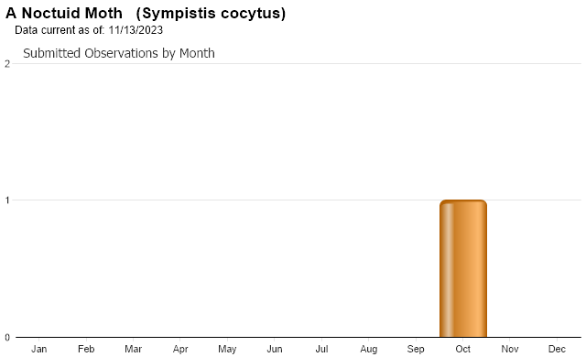Click the Data current as of date
The height and width of the screenshot is (357, 586).
point(89,30)
